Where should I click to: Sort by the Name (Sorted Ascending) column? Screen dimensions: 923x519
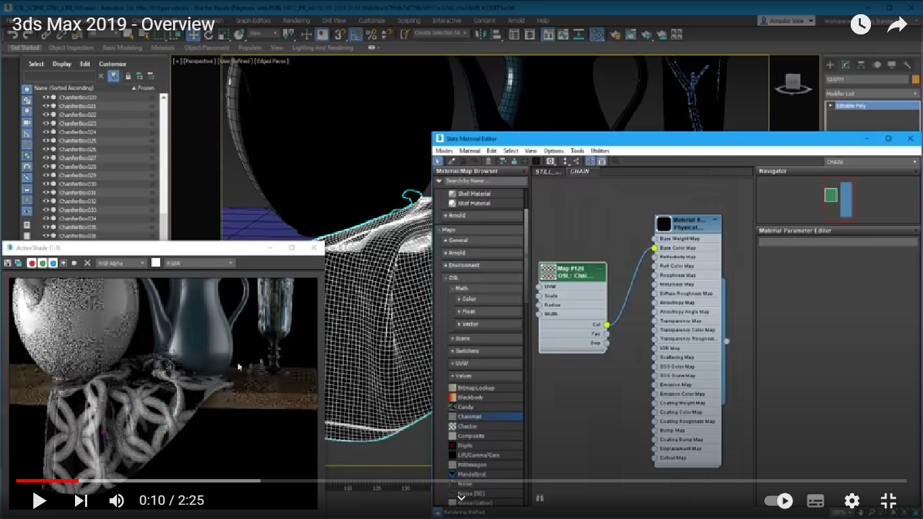pyautogui.click(x=64, y=88)
